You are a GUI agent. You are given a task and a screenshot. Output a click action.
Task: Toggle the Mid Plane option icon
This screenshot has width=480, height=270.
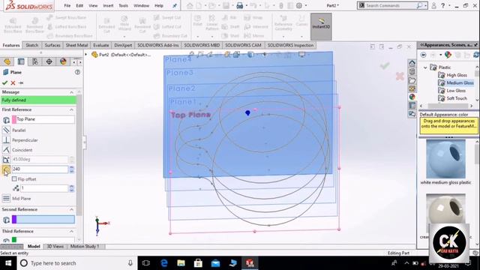(6, 198)
